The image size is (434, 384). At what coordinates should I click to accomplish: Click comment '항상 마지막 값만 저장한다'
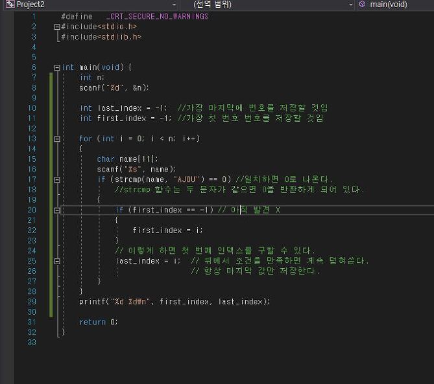(x=261, y=271)
